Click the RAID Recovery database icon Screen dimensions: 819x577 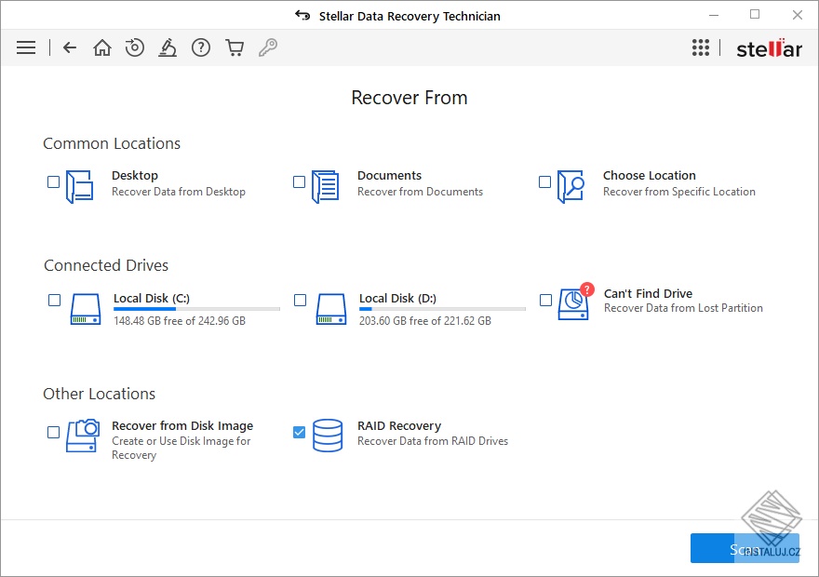click(x=328, y=435)
